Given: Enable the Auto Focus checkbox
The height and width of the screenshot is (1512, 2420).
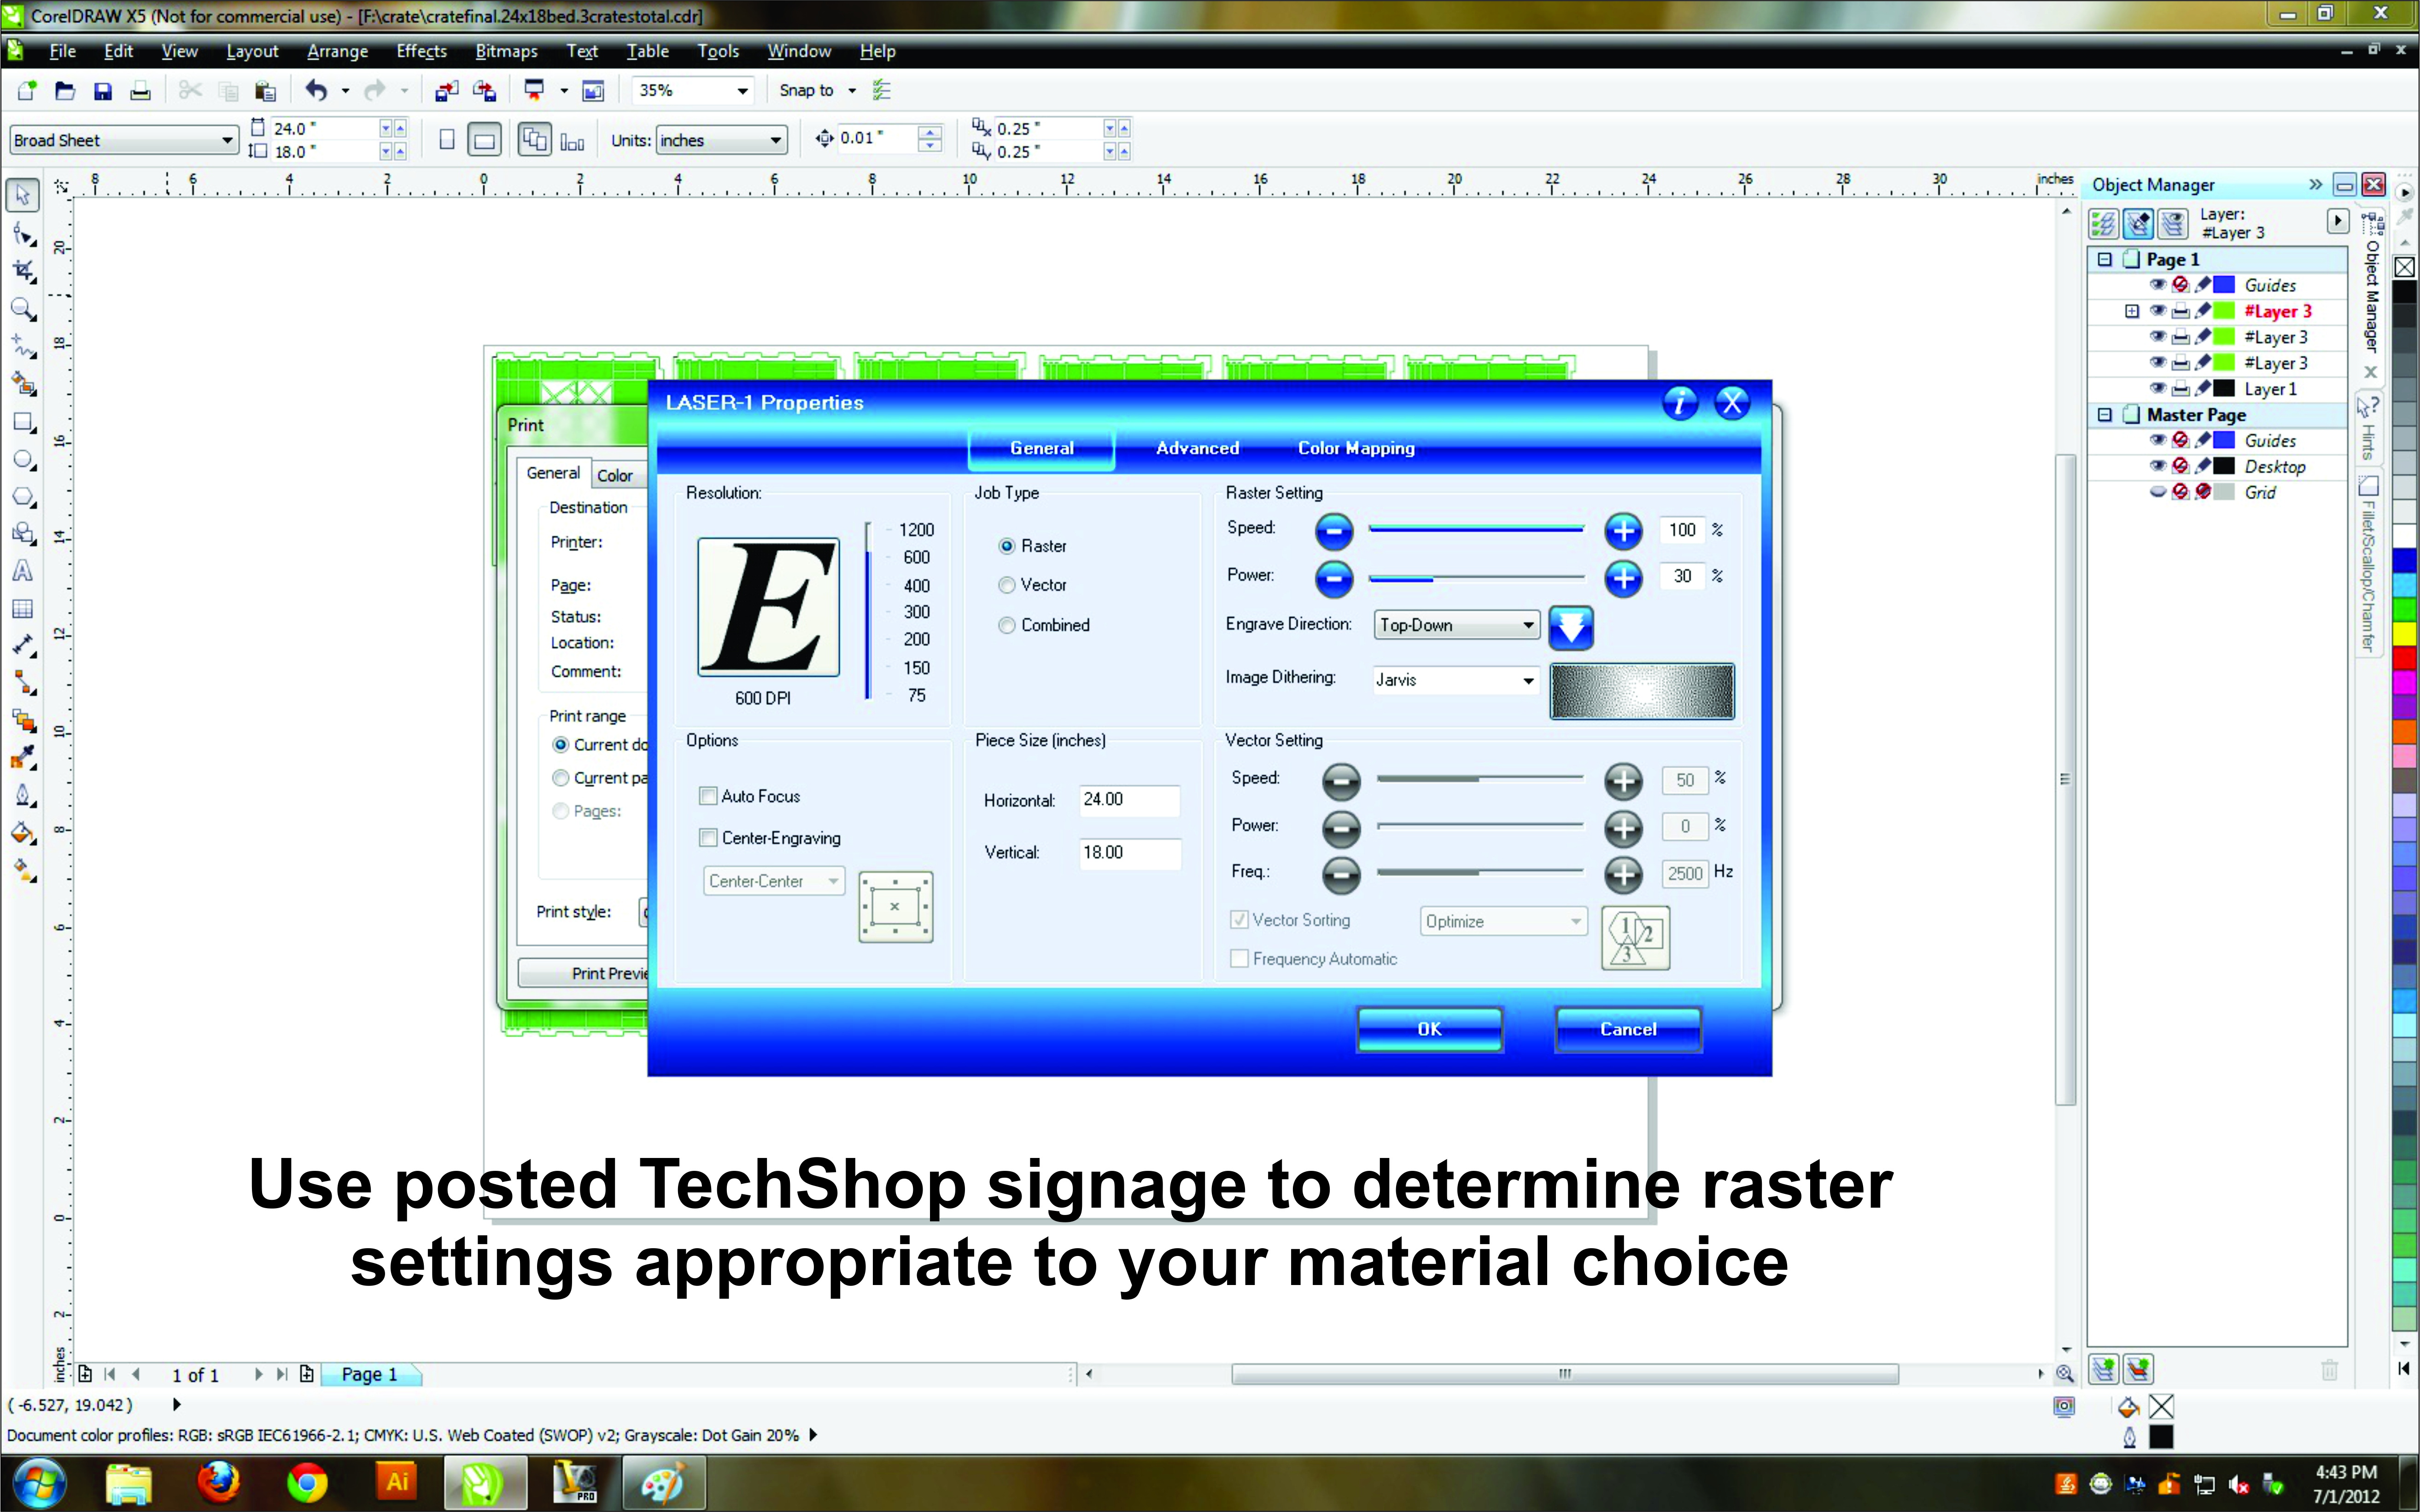Looking at the screenshot, I should 708,796.
